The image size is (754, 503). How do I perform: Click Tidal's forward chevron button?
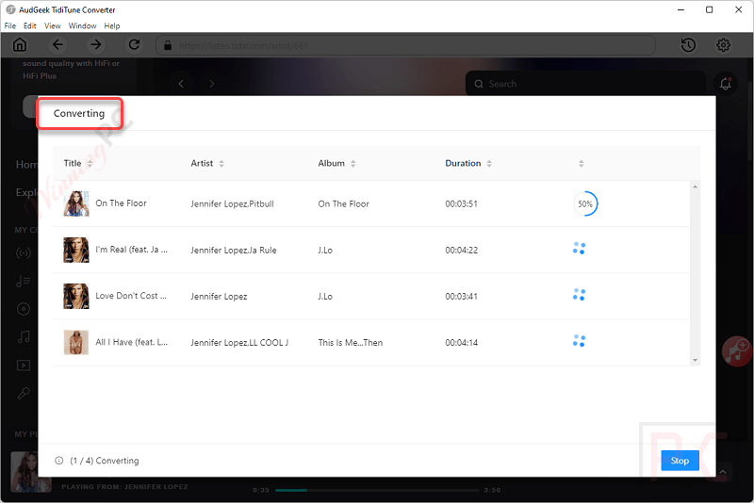[x=211, y=84]
